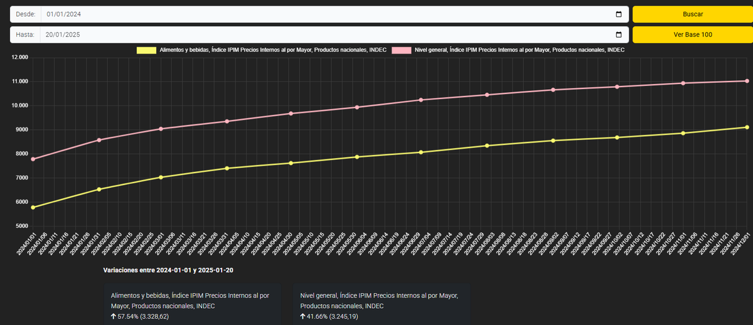Select pink Nivel general point for December 2024

click(747, 81)
